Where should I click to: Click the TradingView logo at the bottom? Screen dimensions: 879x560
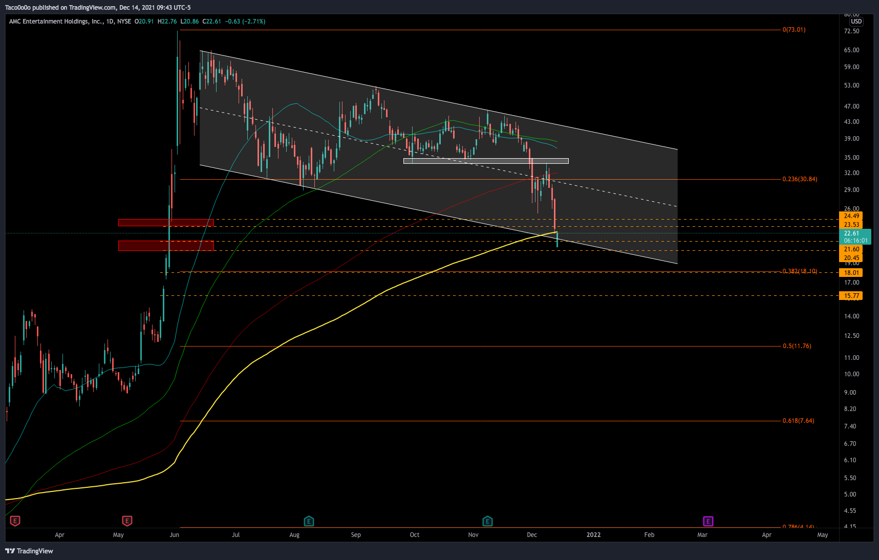tap(29, 551)
